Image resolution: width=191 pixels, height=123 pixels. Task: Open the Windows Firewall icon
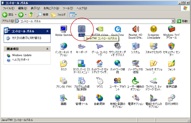pos(171,29)
